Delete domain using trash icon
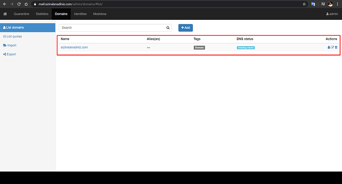Image resolution: width=342 pixels, height=184 pixels. [x=336, y=47]
